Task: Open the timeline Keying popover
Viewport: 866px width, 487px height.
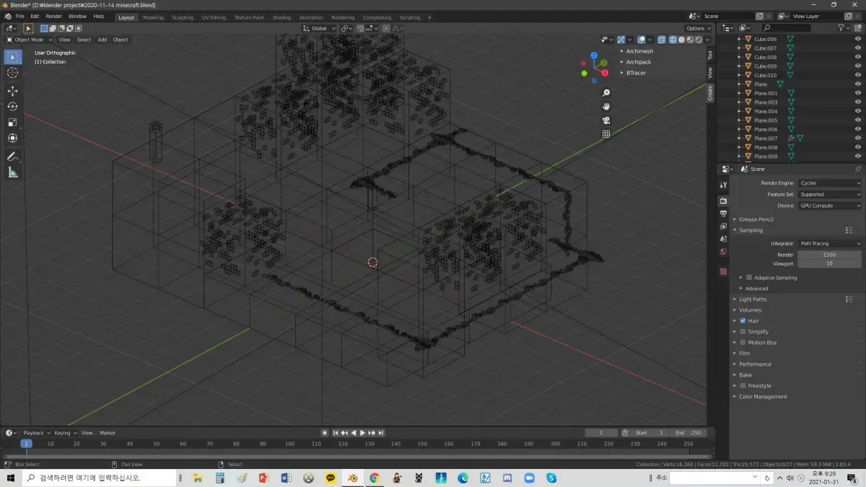Action: (64, 433)
